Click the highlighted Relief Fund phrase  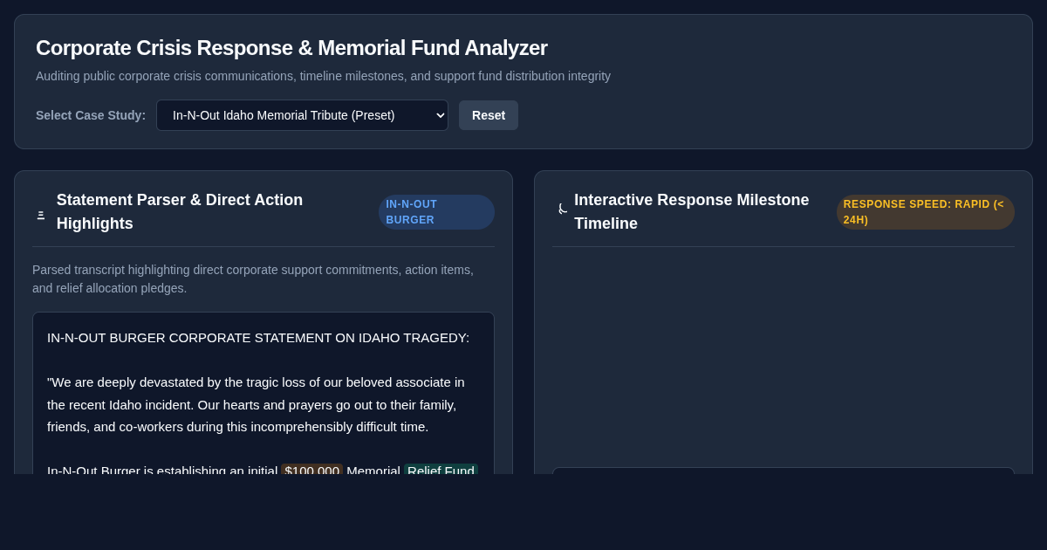click(x=441, y=470)
